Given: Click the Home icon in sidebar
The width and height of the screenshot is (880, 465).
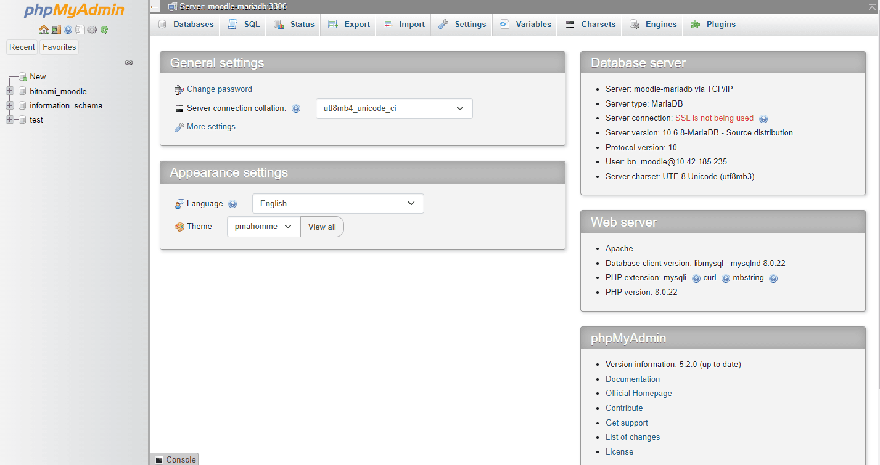Looking at the screenshot, I should point(43,30).
